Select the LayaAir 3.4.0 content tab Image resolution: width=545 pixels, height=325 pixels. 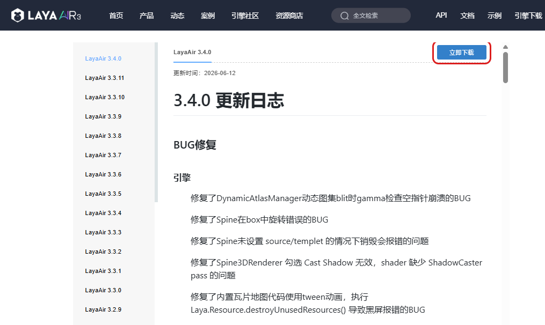[192, 53]
